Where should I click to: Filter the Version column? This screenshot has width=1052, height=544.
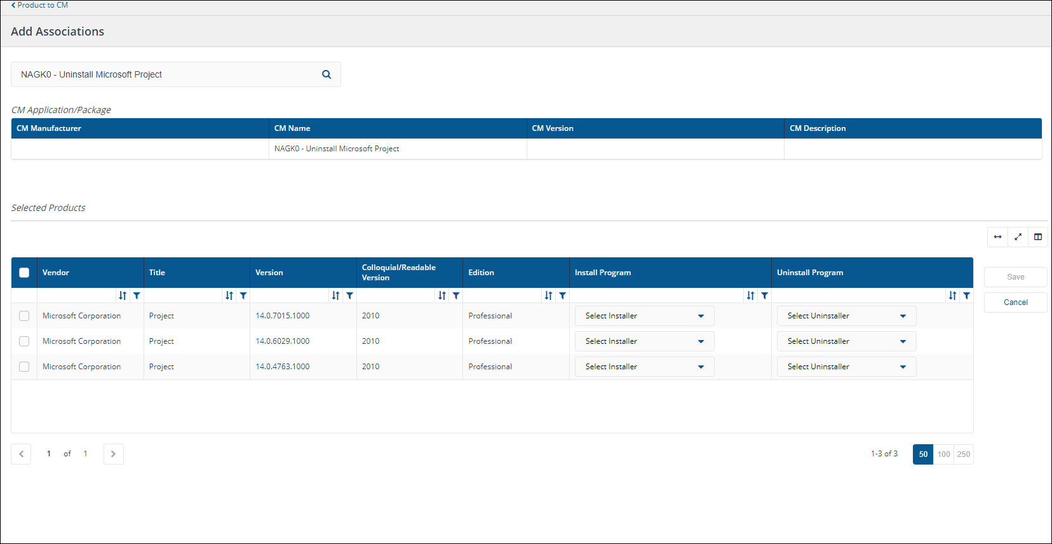tap(349, 296)
